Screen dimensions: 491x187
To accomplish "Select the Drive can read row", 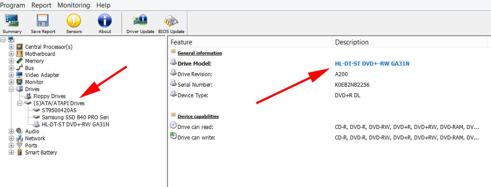I will tap(328, 127).
